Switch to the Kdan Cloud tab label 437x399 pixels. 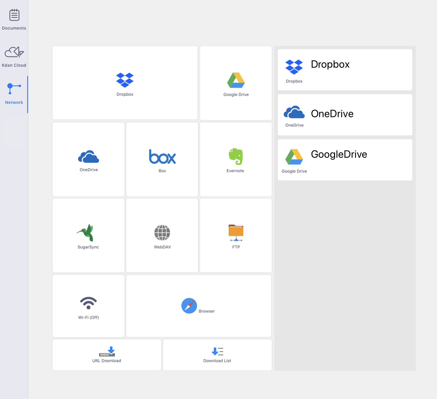pos(14,65)
